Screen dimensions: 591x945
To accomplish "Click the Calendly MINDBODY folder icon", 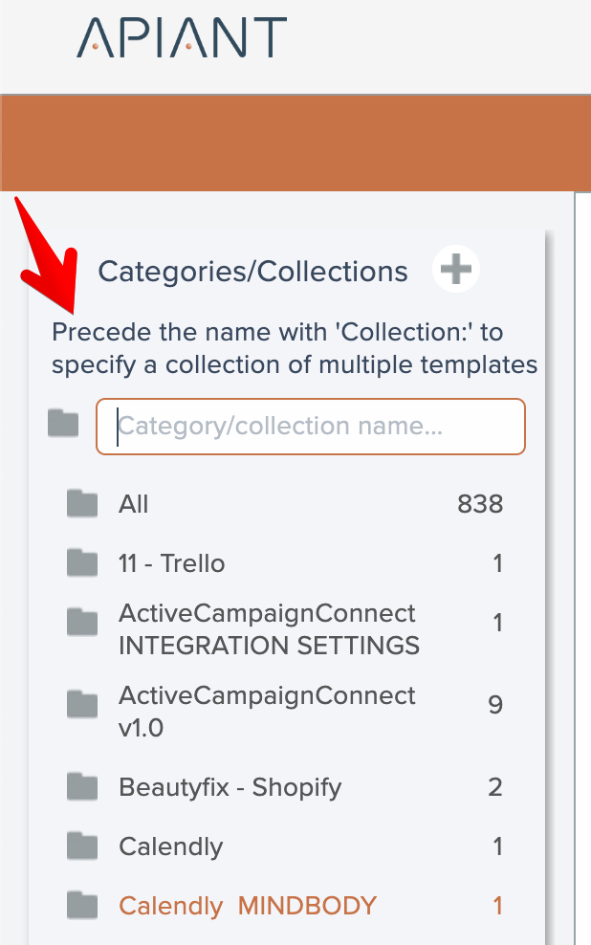I will 83,905.
